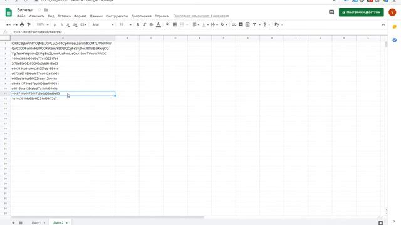Image resolution: width=401 pixels, height=225 pixels.
Task: Toggle italic formatting
Action: [x=145, y=25]
